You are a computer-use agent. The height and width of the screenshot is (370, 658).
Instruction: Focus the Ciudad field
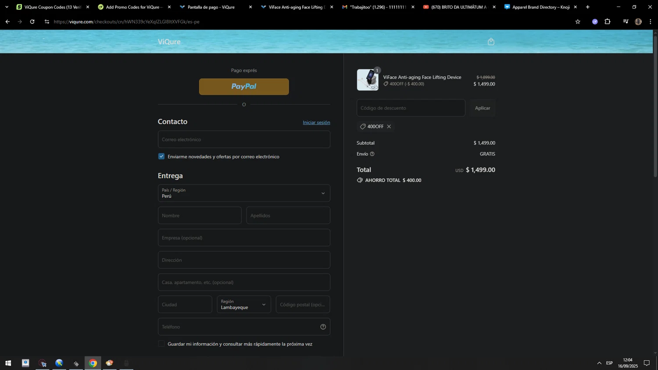[185, 304]
